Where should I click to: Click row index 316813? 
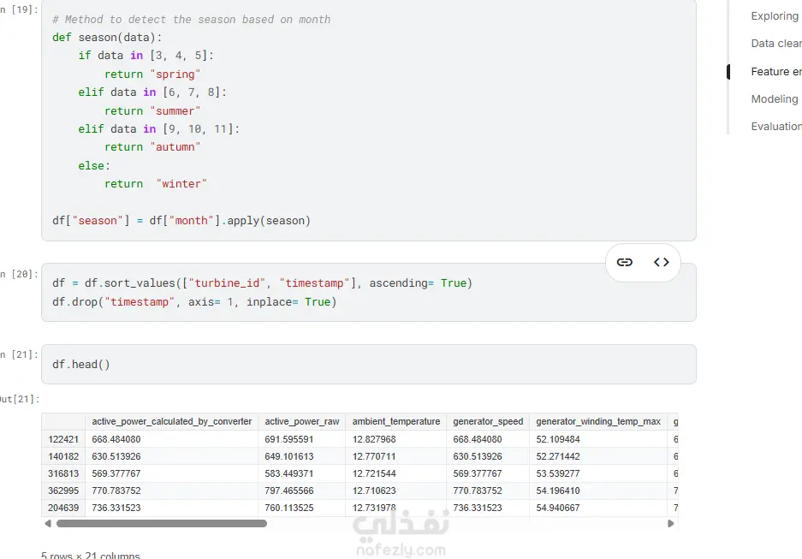63,473
